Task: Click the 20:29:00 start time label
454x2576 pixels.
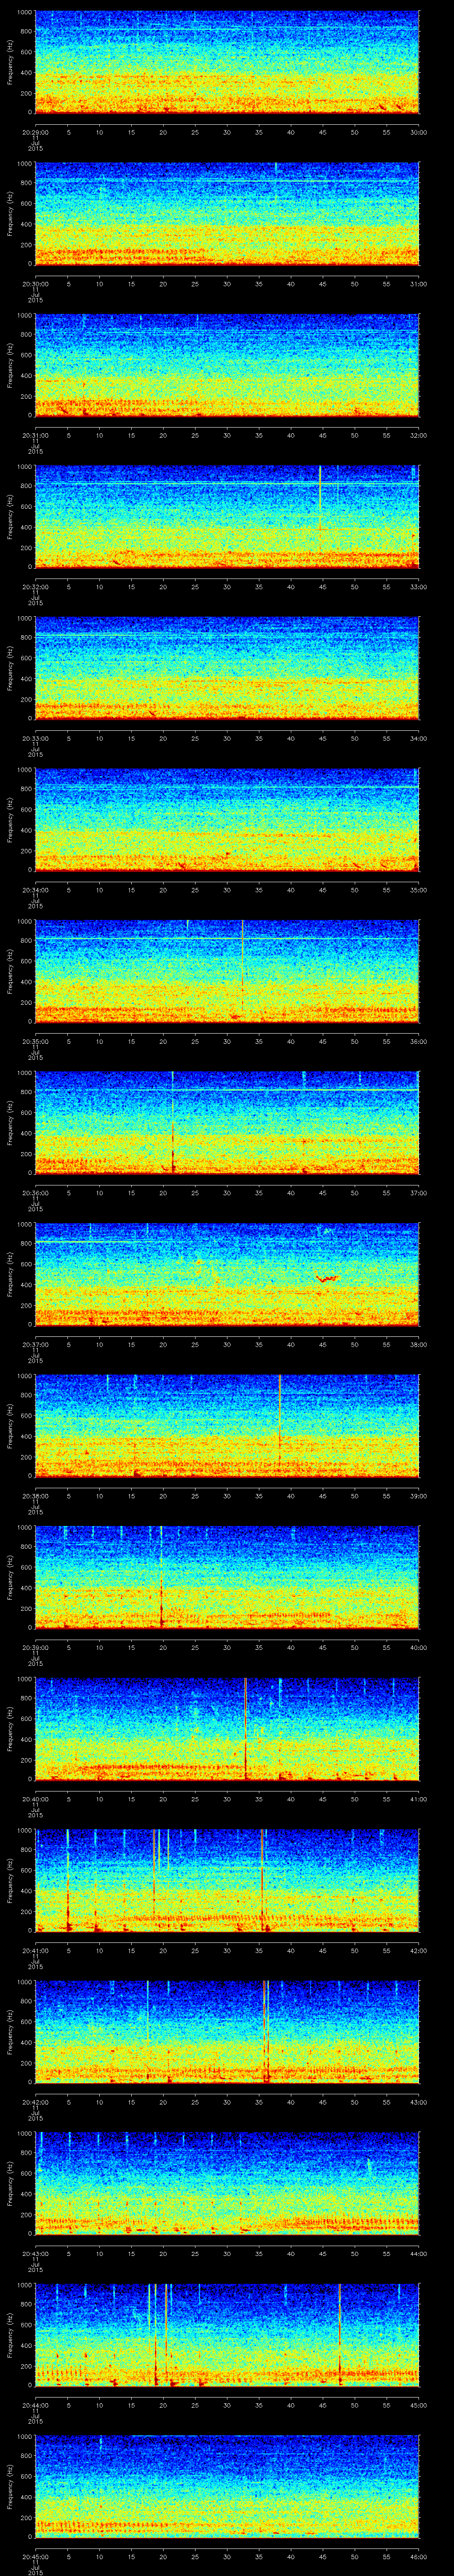Action: tap(35, 132)
